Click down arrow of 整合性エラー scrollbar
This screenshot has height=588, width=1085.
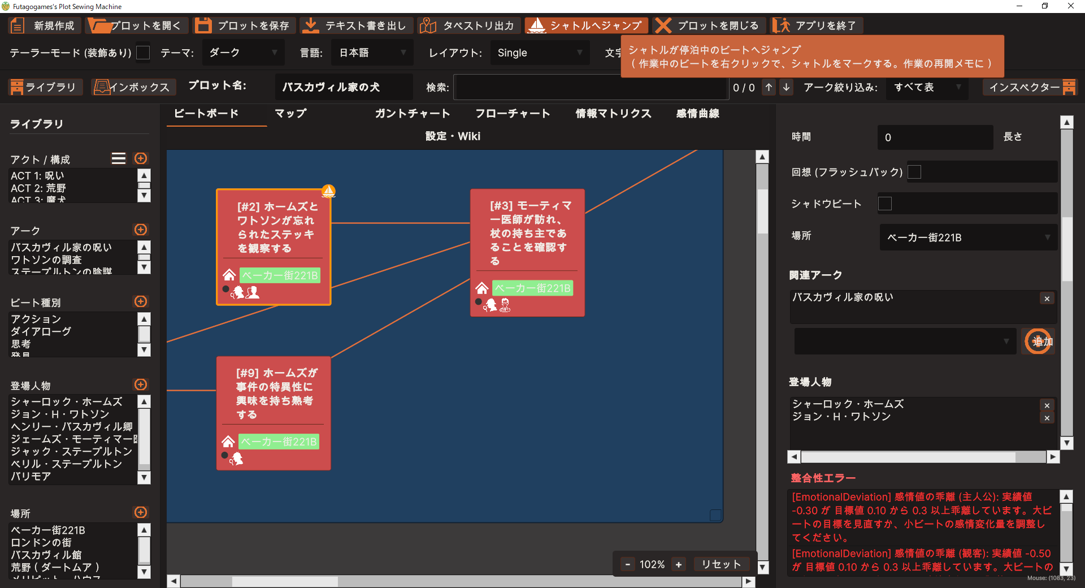pos(1066,569)
